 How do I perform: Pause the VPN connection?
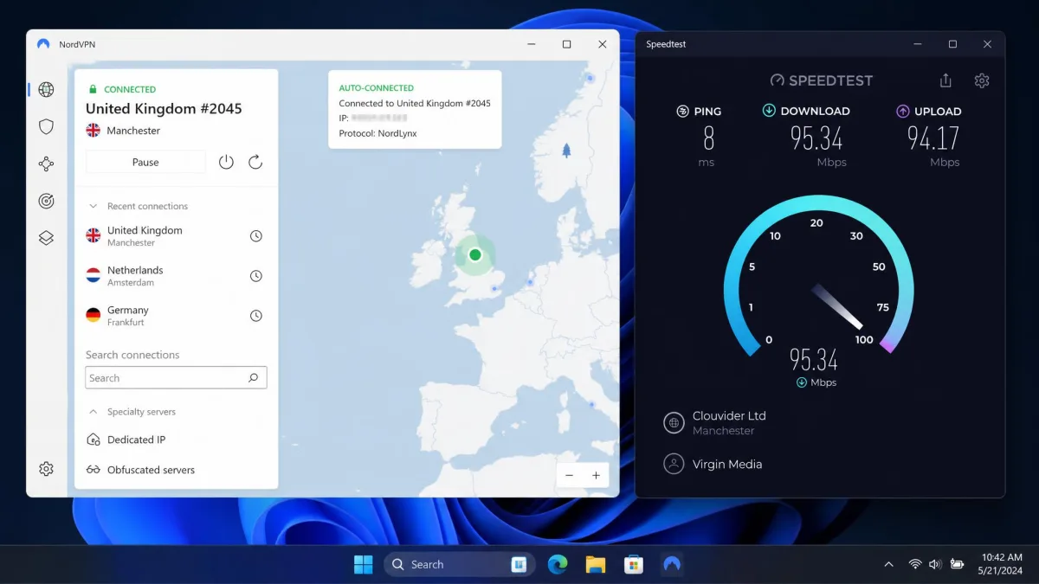145,162
